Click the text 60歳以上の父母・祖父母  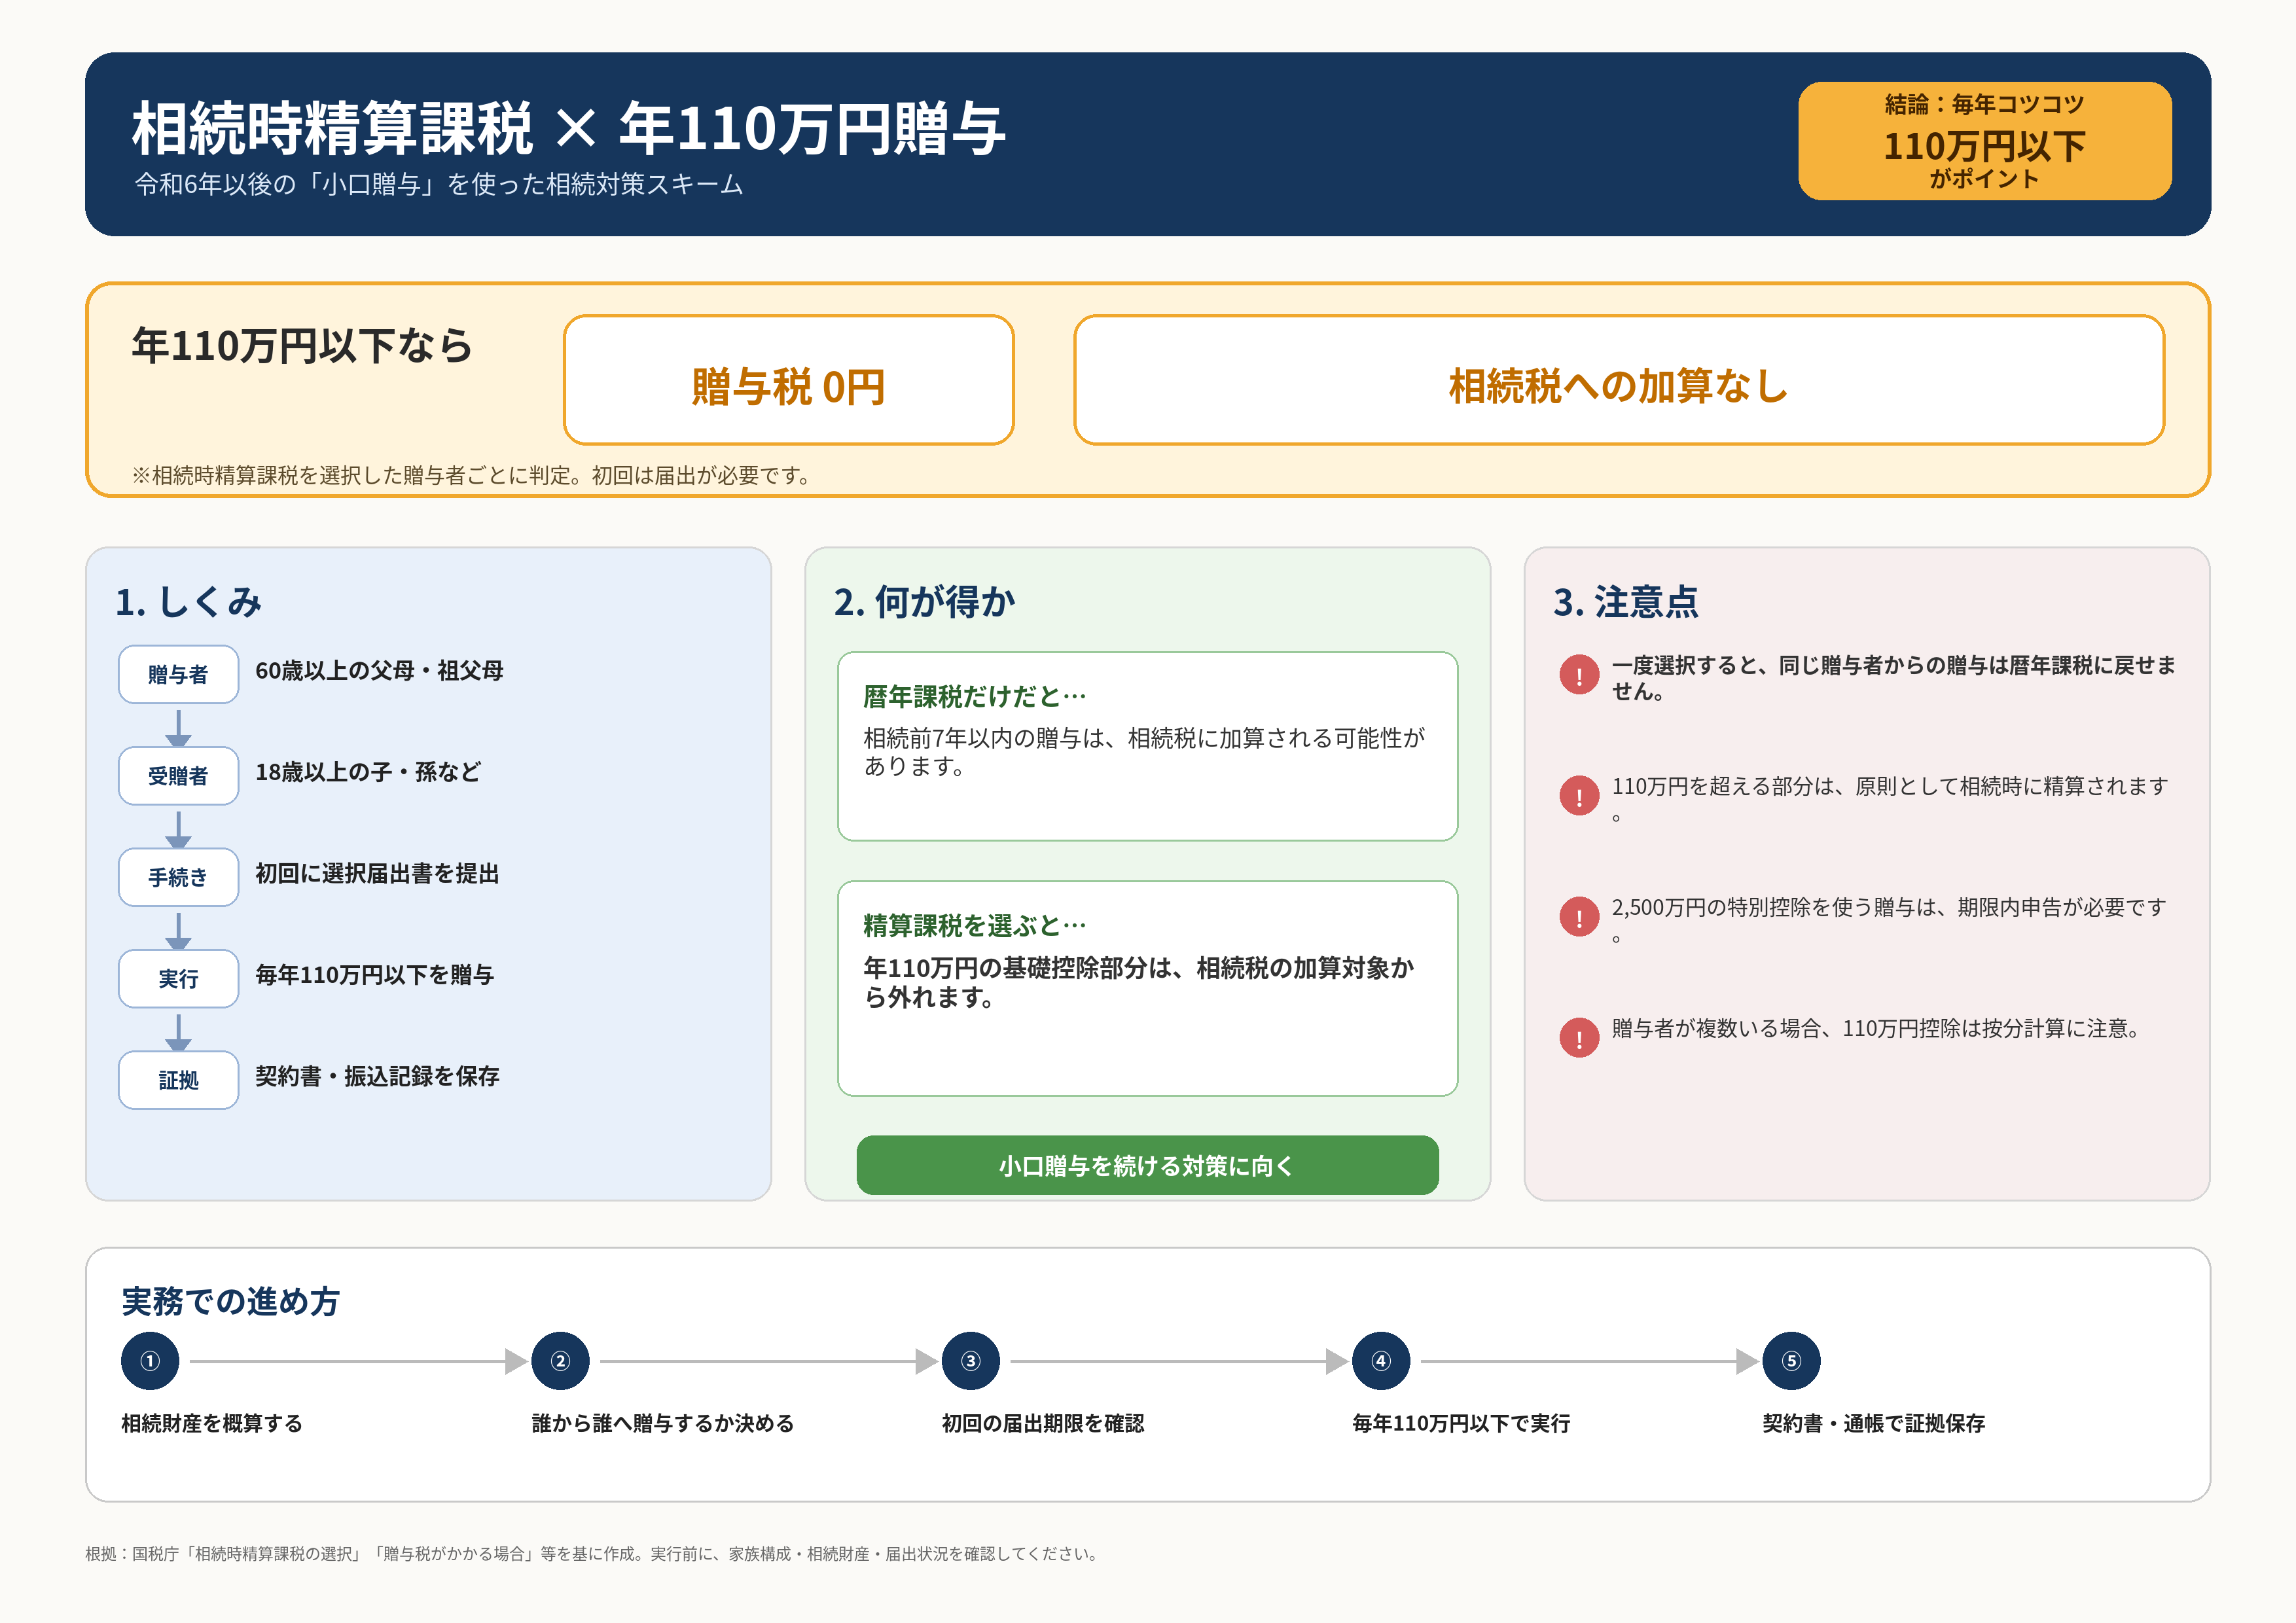pos(379,671)
